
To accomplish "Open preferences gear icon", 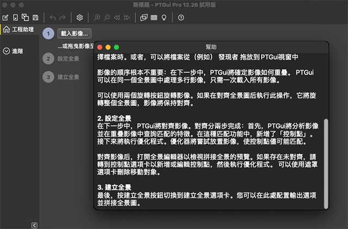I will (x=80, y=17).
